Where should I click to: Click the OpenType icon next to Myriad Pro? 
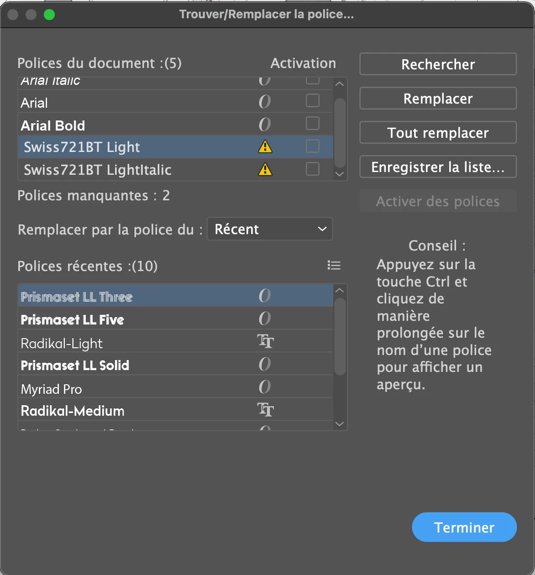click(265, 387)
